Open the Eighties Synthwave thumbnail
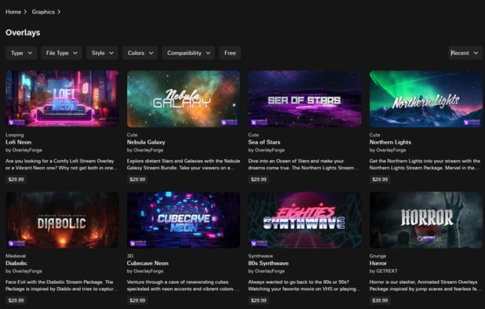The height and width of the screenshot is (309, 485). pyautogui.click(x=304, y=220)
